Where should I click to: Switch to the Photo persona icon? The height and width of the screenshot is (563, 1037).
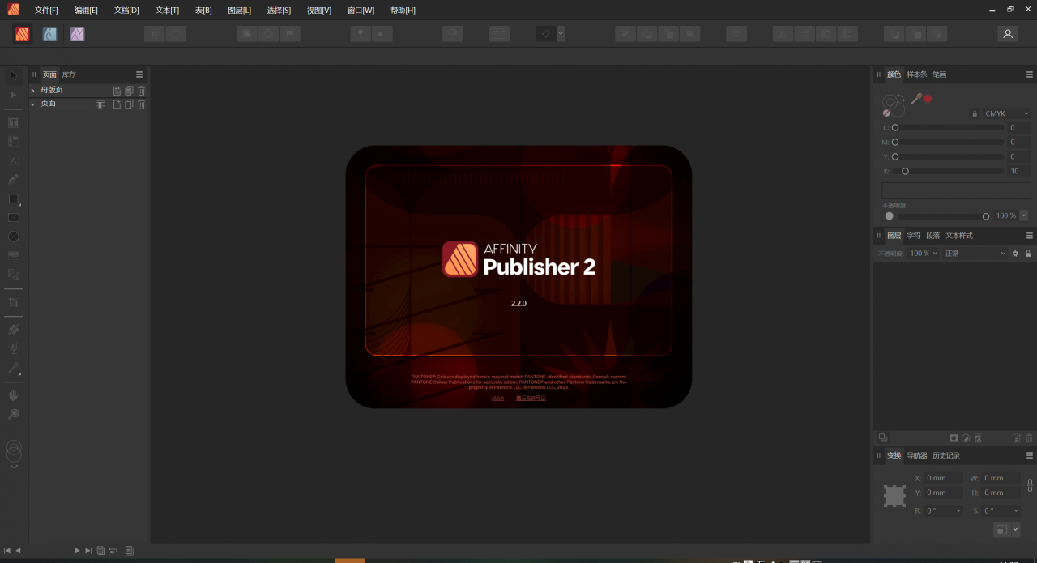[76, 34]
